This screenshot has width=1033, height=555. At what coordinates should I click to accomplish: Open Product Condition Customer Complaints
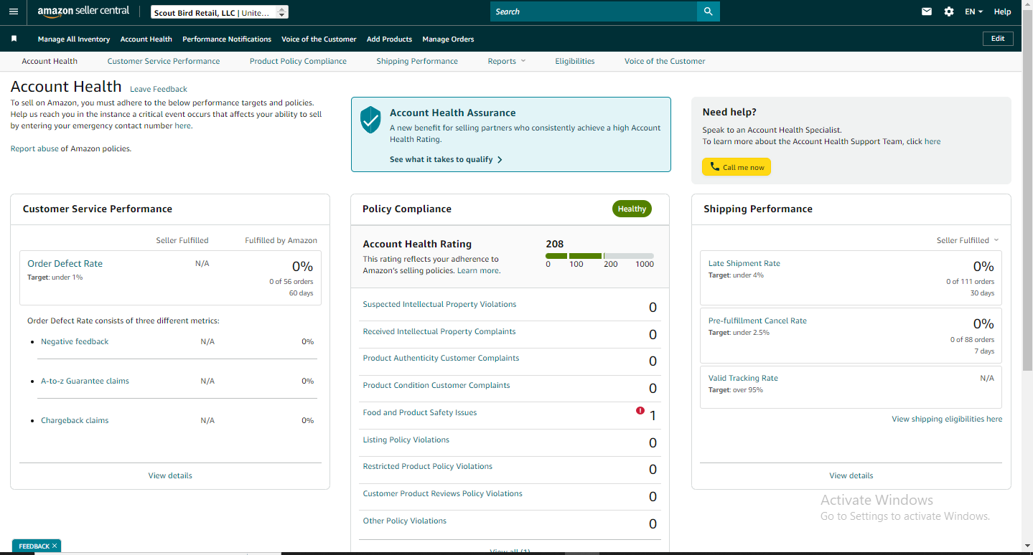[436, 385]
